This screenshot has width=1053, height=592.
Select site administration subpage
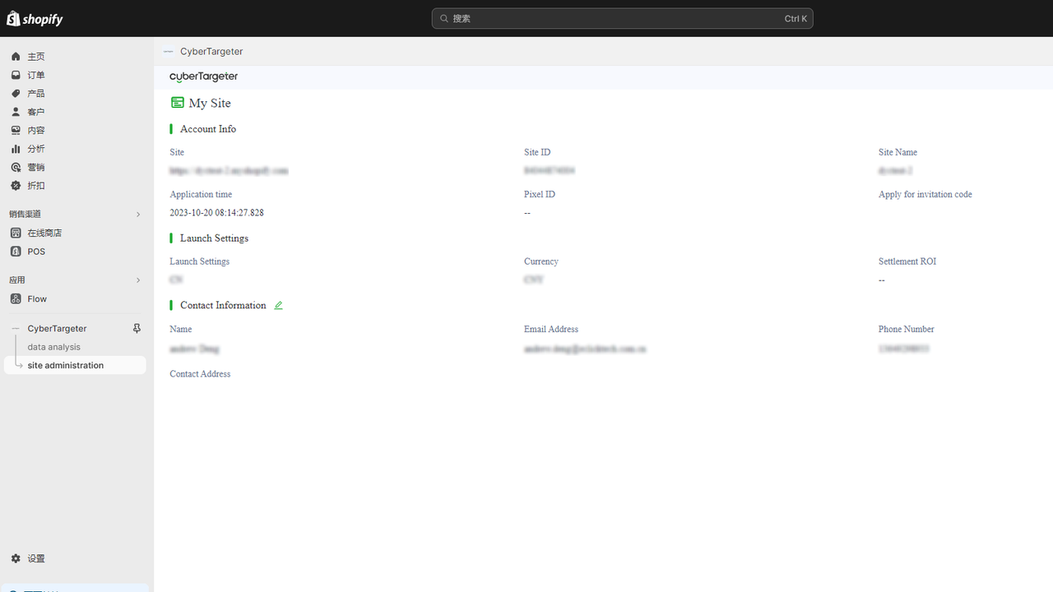[x=66, y=365]
